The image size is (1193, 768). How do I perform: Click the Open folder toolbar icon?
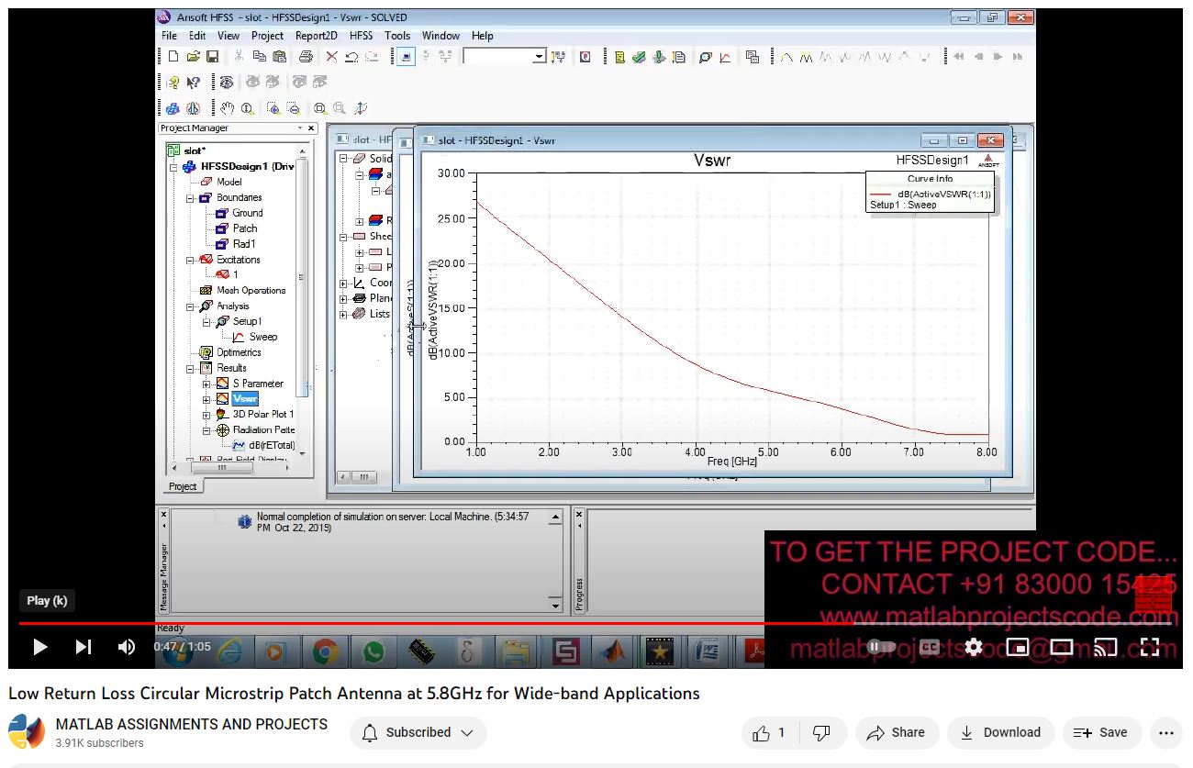193,57
